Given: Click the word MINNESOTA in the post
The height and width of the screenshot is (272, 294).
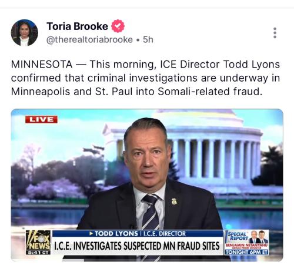Looking at the screenshot, I should click(x=42, y=65).
